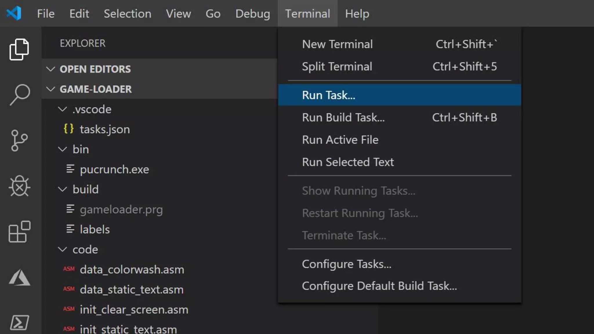Open the Extensions view icon

pyautogui.click(x=19, y=232)
